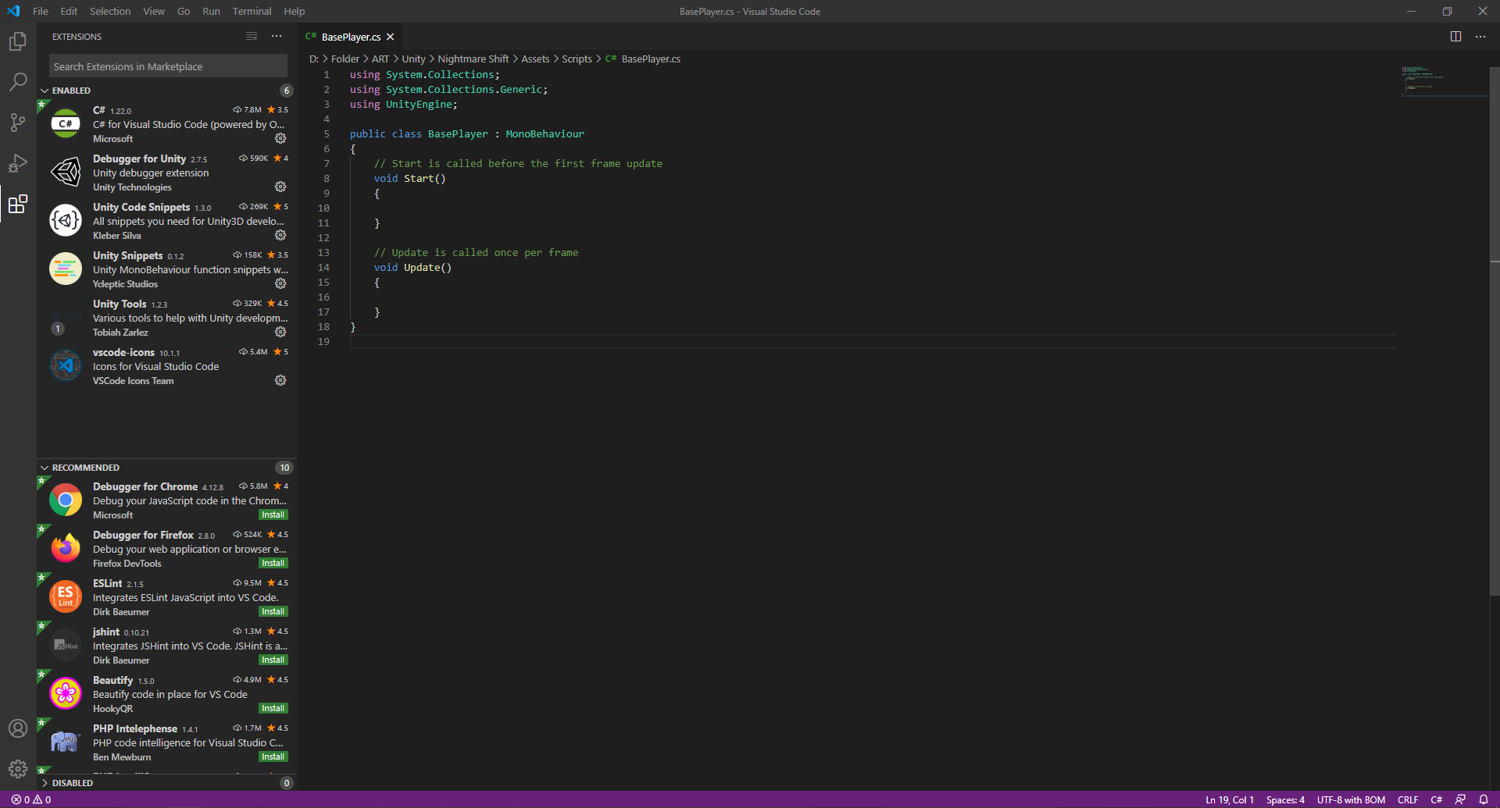Click the Folder breadcrumb segment
The image size is (1500, 808).
tap(345, 59)
